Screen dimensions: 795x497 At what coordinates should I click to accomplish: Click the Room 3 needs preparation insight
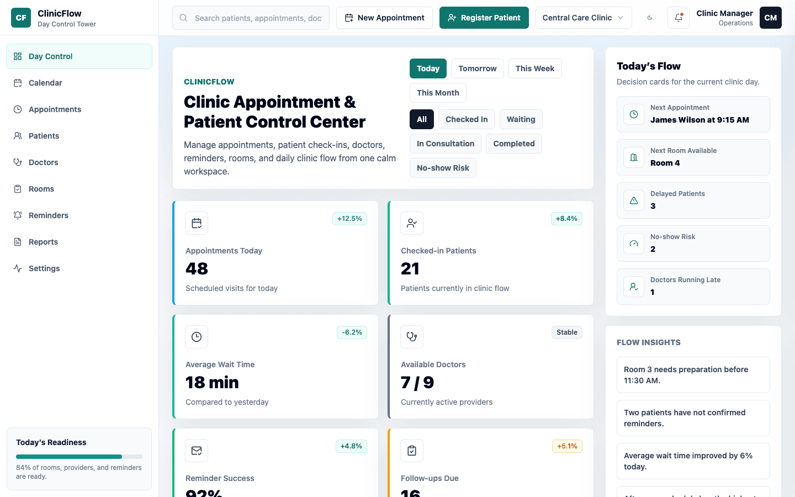point(693,375)
